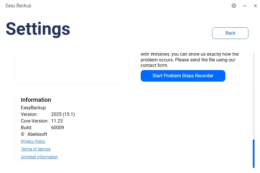Open the Uninstall Information link

click(39, 157)
